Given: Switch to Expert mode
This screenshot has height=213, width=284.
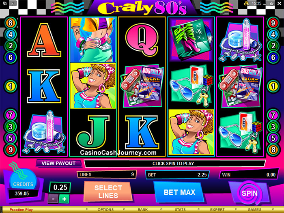Looking at the screenshot, I should tap(217, 210).
